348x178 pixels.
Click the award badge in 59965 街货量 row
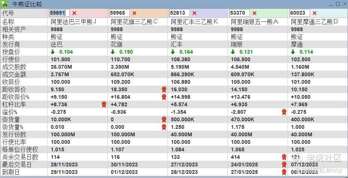[x=164, y=120]
